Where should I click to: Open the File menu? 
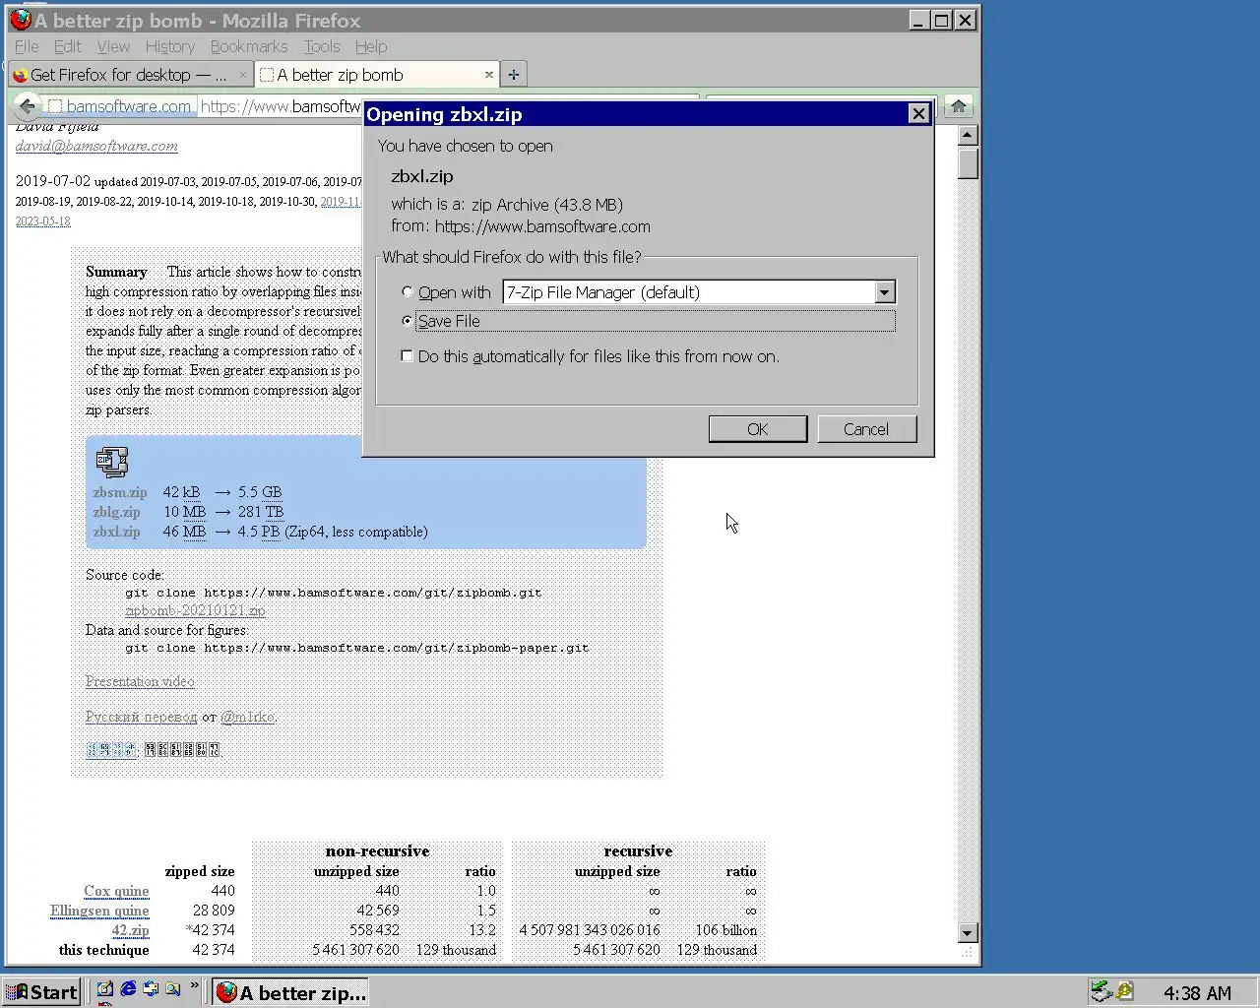(27, 46)
